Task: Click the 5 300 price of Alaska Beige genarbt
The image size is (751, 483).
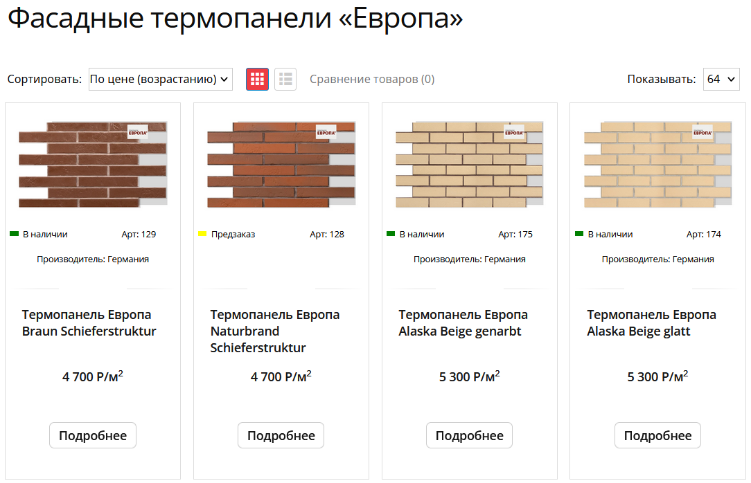Action: pyautogui.click(x=470, y=376)
